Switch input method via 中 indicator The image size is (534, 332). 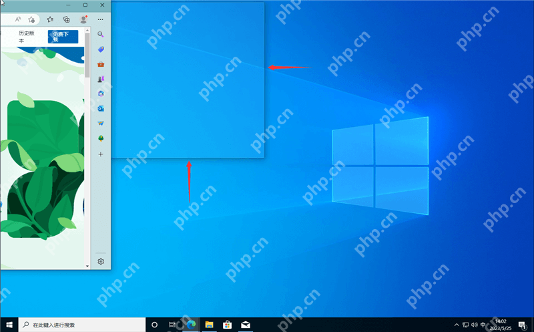[483, 325]
